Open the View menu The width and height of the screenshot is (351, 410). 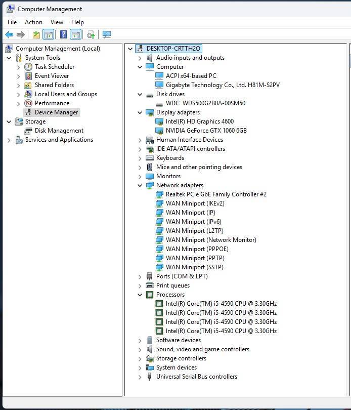[x=57, y=22]
